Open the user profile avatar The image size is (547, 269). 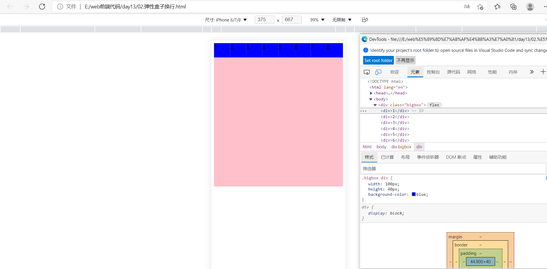(x=530, y=7)
